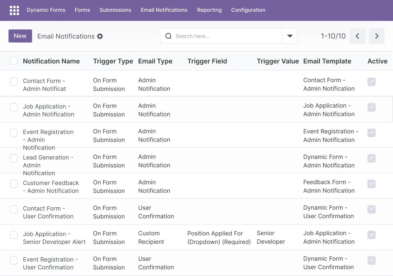This screenshot has height=276, width=393.
Task: Sort by Trigger Value column header
Action: (x=278, y=61)
